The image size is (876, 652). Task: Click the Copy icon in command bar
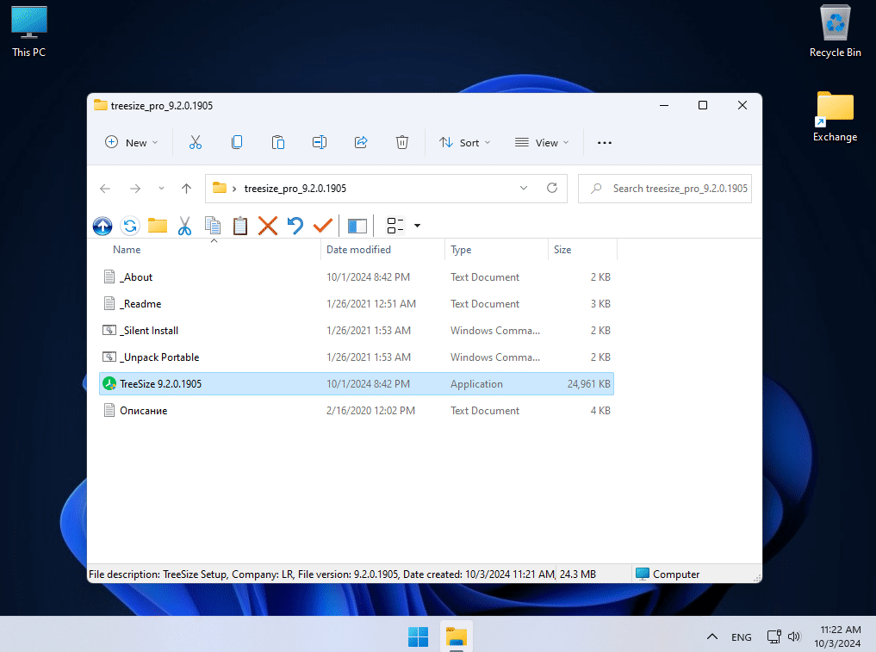pos(237,142)
